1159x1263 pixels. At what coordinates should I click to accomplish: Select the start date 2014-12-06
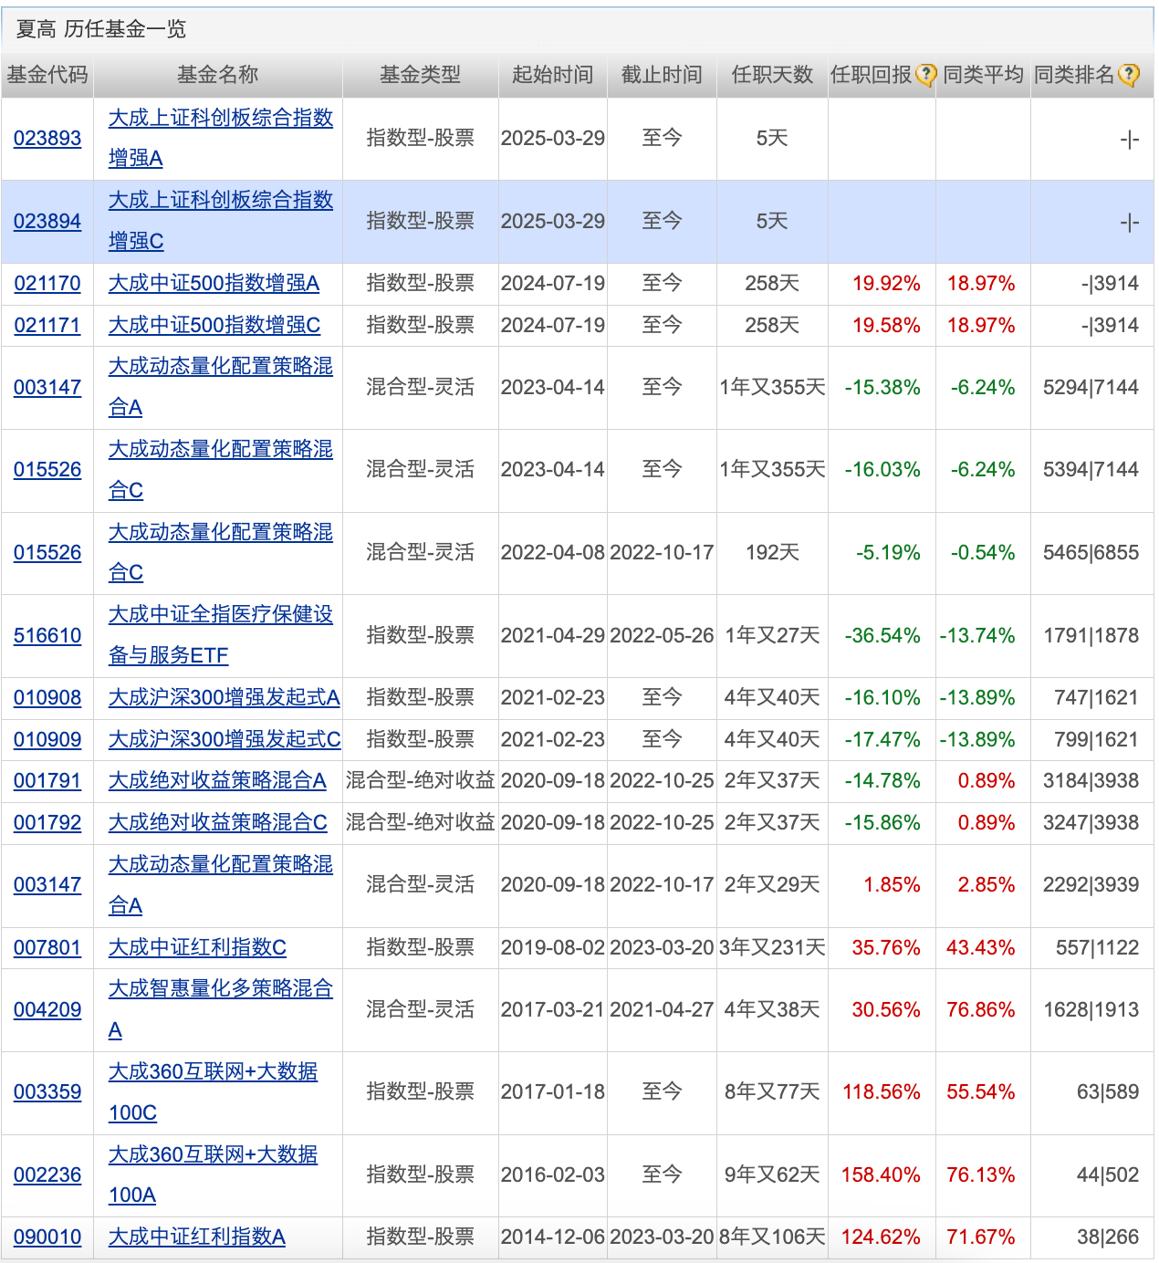tap(553, 1237)
